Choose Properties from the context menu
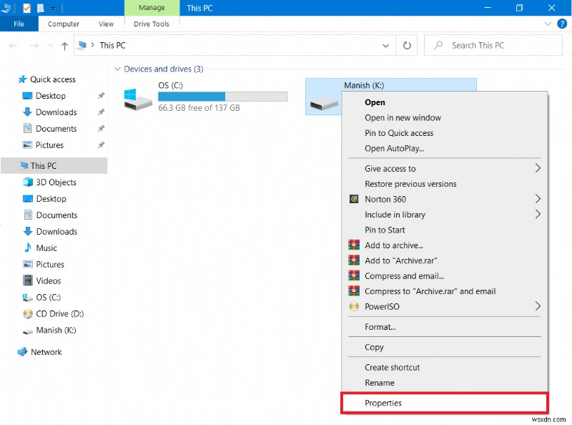This screenshot has height=425, width=572. pyautogui.click(x=383, y=403)
